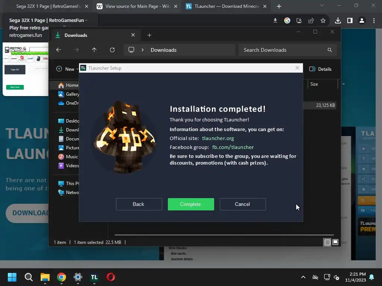This screenshot has width=382, height=286.
Task: Open Chrome downloads tray icon
Action: pos(338,21)
